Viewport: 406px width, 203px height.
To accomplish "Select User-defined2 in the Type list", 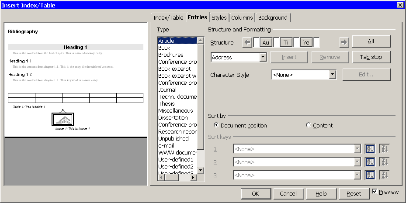I will pyautogui.click(x=177, y=166).
